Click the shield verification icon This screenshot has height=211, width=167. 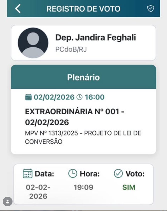click(150, 9)
